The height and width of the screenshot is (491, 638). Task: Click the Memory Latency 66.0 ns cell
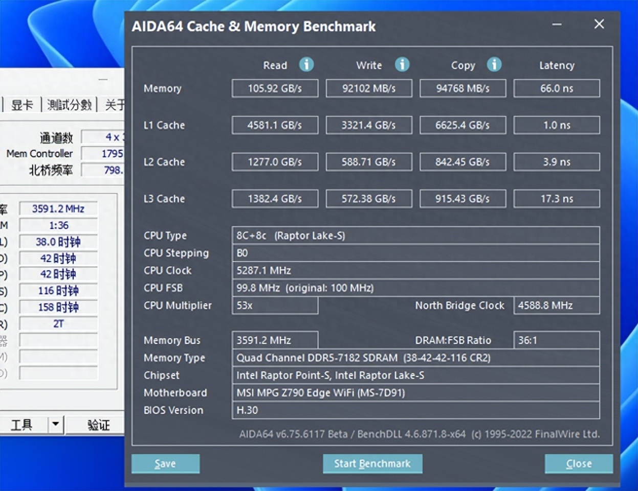point(557,88)
